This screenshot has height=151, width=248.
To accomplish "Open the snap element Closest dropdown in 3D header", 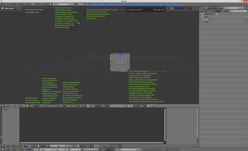I will click(x=142, y=106).
